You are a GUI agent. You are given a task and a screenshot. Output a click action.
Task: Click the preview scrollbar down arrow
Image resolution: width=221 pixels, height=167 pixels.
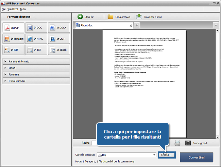click(x=217, y=137)
